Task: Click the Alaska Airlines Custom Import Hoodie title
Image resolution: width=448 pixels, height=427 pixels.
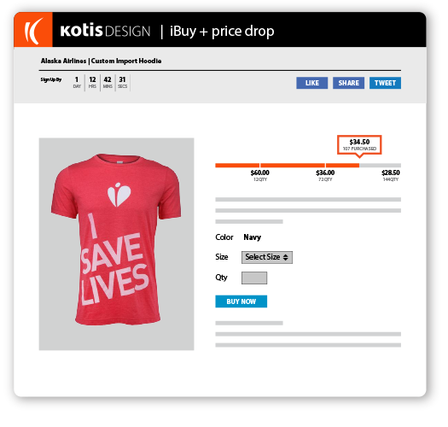Action: point(102,61)
